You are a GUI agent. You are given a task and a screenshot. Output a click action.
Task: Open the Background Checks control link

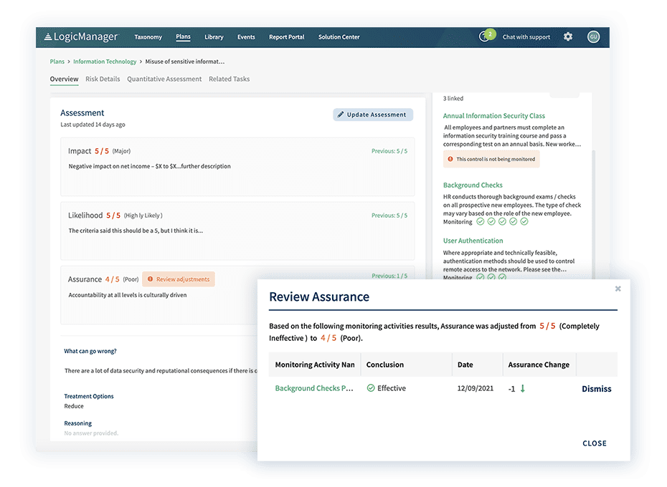tap(473, 185)
